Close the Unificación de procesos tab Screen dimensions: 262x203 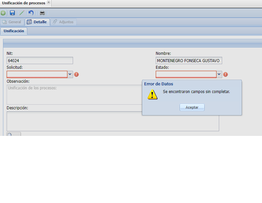point(48,2)
